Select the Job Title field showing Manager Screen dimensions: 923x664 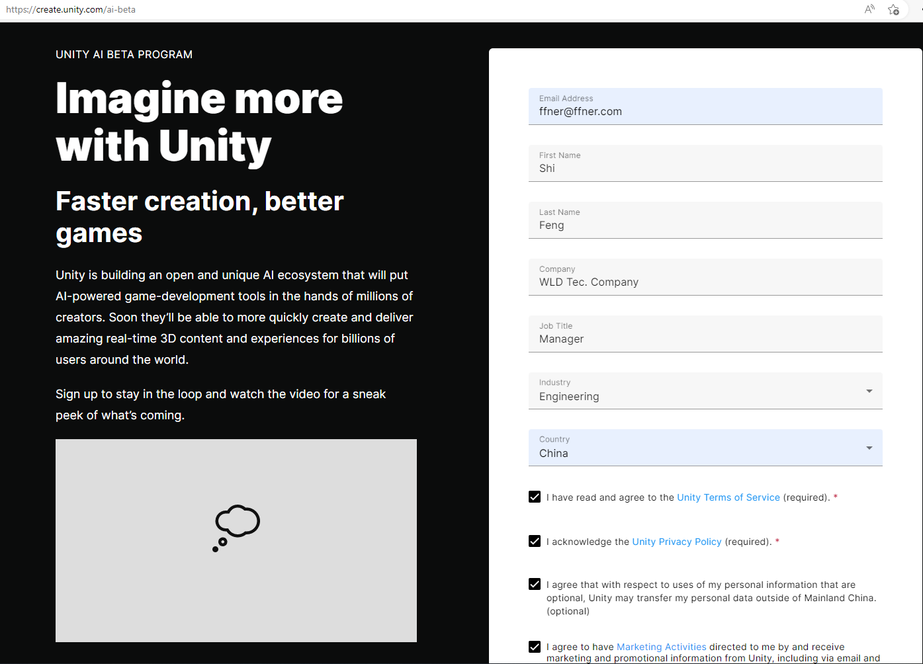705,339
